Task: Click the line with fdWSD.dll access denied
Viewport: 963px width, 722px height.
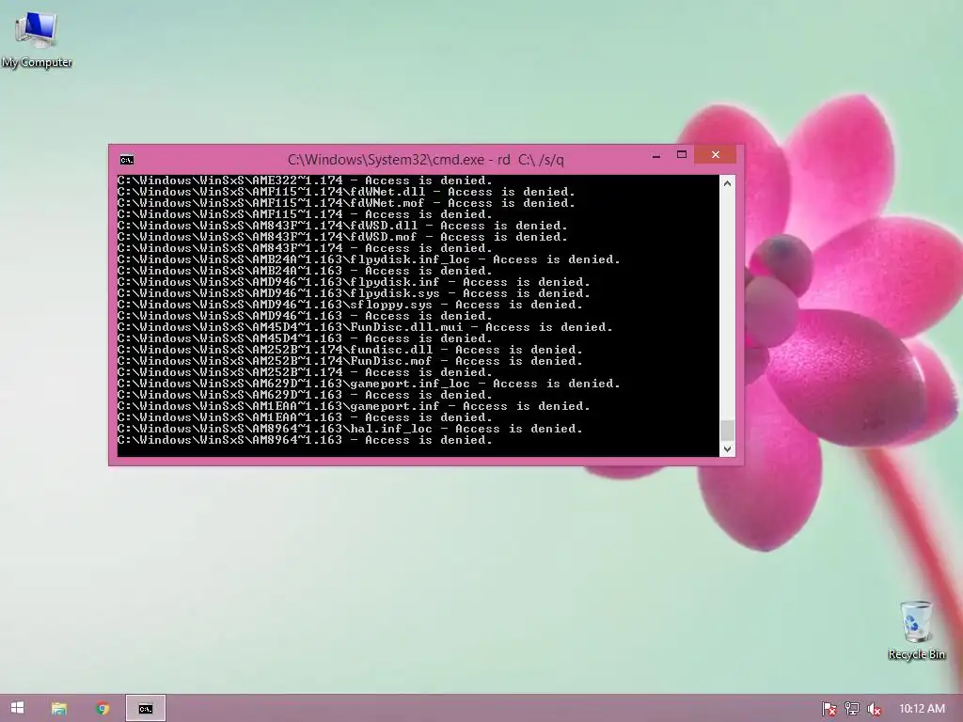Action: coord(342,226)
